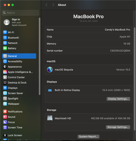Image resolution: width=136 pixels, height=141 pixels.
Task: Click the serial number C02GR4GCQ05N
Action: pos(120,51)
